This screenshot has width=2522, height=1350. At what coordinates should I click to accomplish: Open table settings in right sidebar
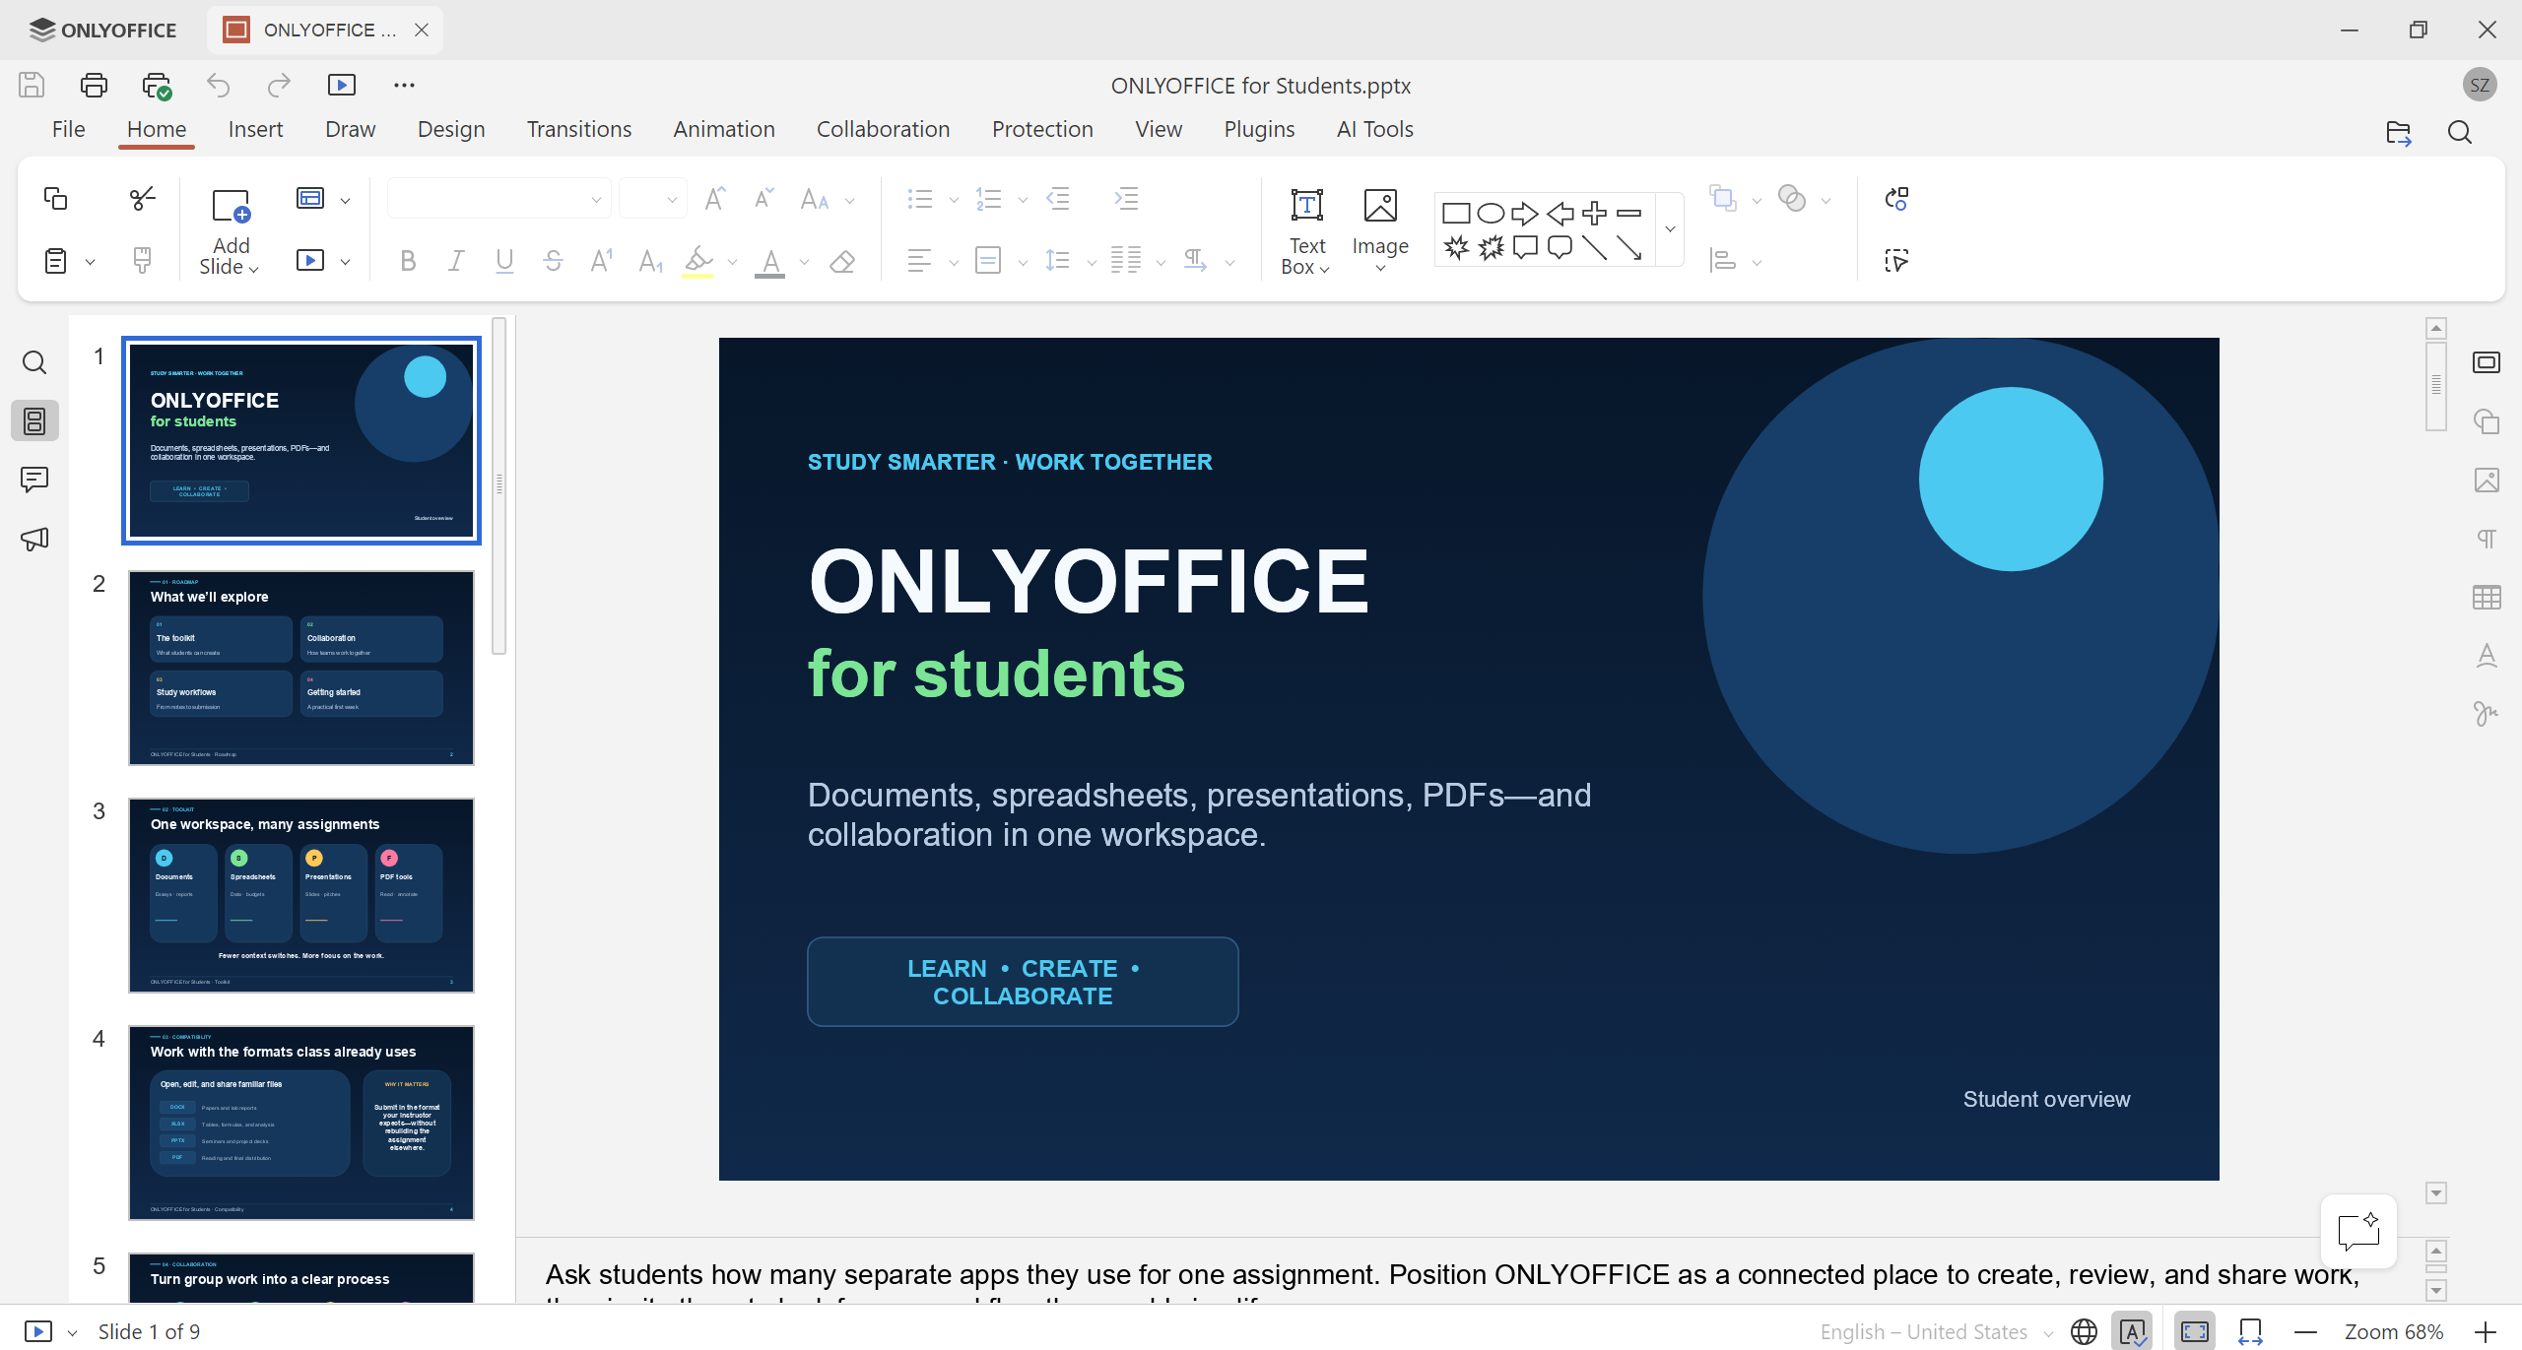click(2487, 597)
